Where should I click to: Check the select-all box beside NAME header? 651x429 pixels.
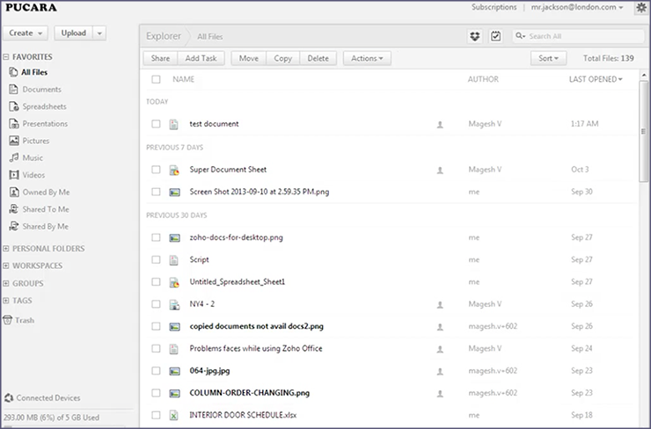click(156, 79)
